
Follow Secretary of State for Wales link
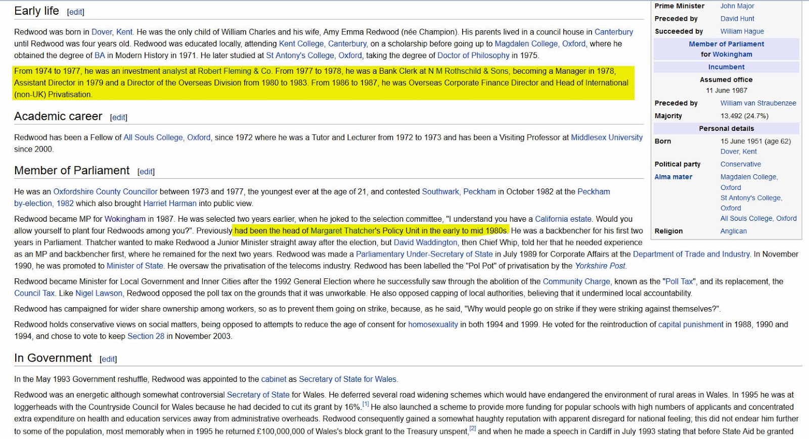(x=347, y=379)
